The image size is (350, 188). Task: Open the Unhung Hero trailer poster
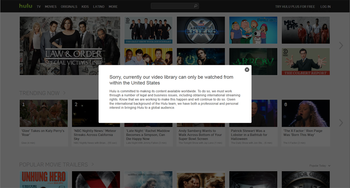[x=44, y=179]
